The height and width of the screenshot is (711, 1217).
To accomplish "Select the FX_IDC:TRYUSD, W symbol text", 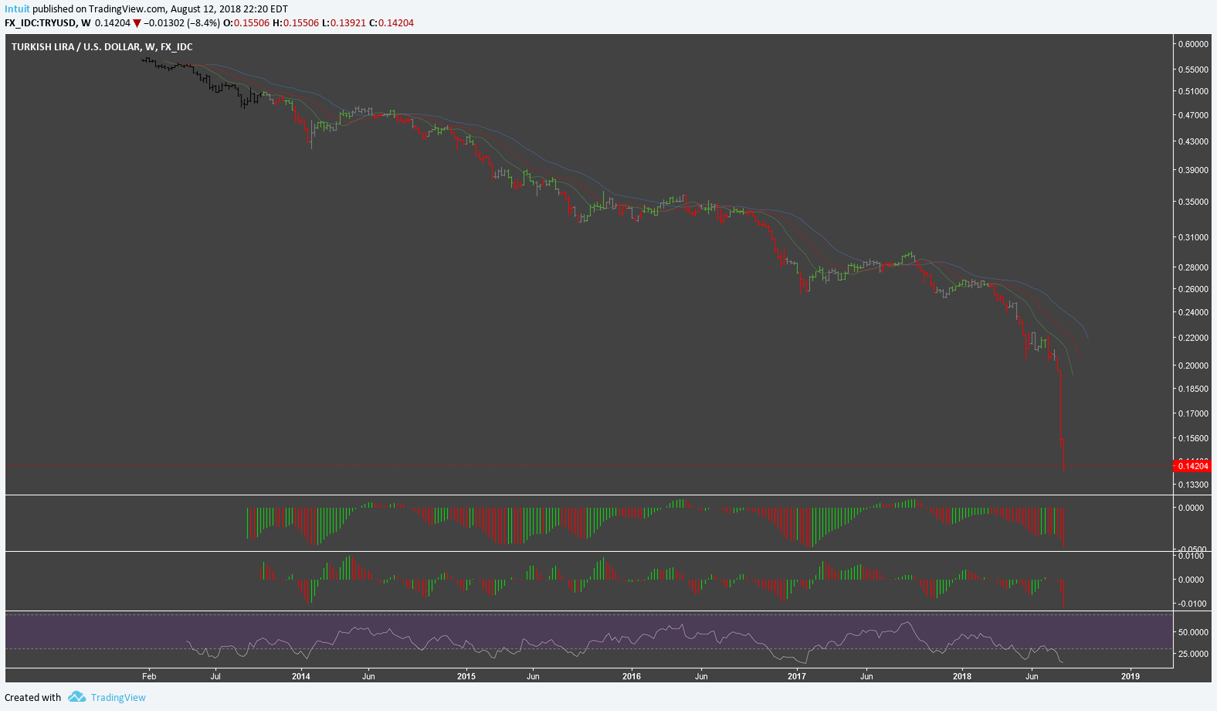I will click(x=47, y=23).
